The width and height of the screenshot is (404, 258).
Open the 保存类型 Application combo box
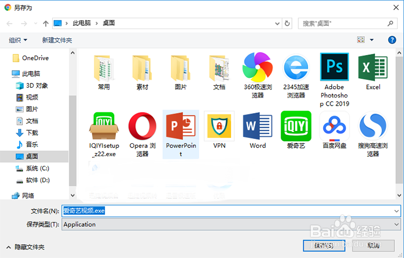point(231,225)
